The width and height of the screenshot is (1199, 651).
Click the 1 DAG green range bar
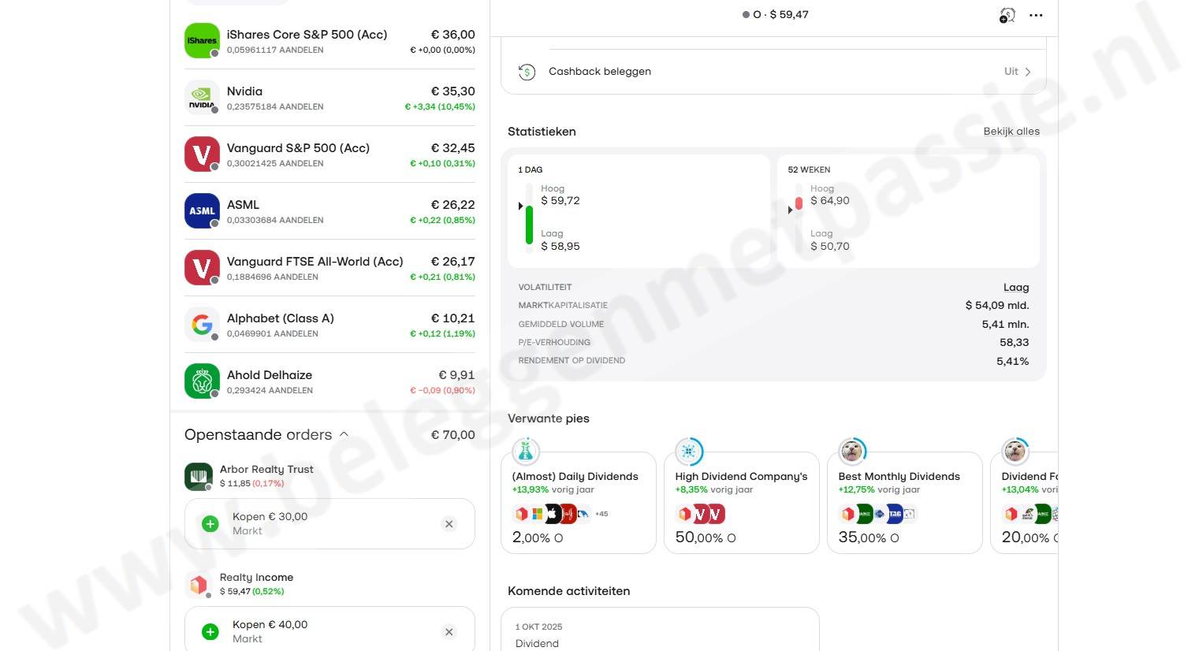click(x=529, y=225)
